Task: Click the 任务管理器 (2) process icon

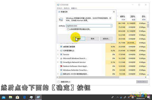Action: pos(61,51)
